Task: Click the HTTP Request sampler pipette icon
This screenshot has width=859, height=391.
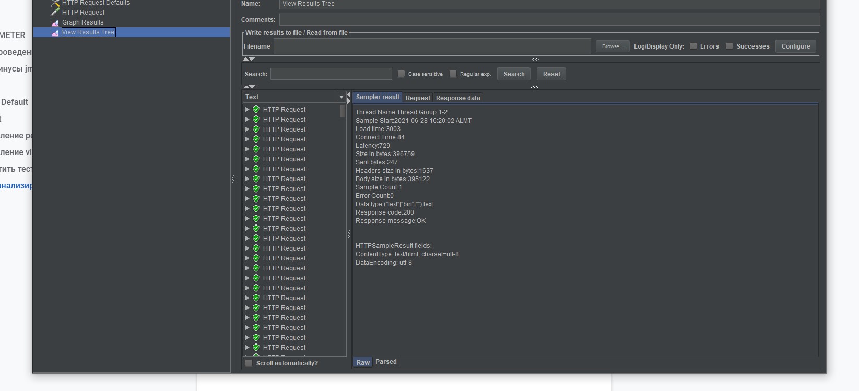Action: tap(55, 13)
